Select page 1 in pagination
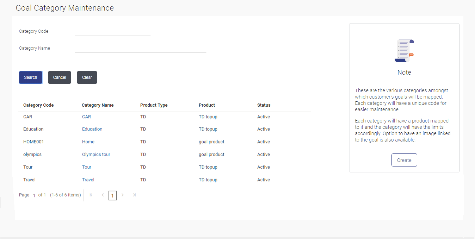The image size is (475, 239). pyautogui.click(x=112, y=196)
